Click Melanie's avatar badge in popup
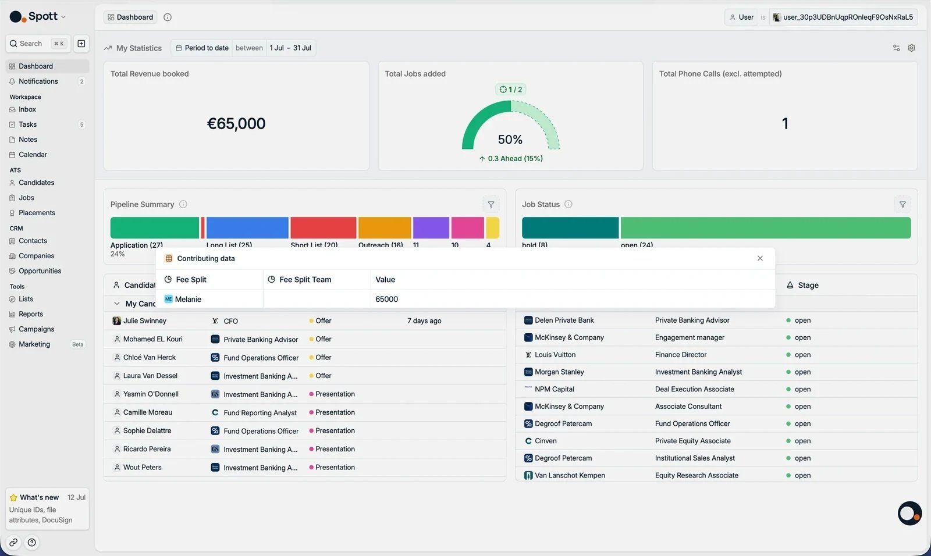The width and height of the screenshot is (931, 556). click(169, 300)
